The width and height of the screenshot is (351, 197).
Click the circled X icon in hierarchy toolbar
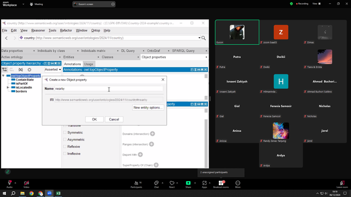(x=29, y=69)
